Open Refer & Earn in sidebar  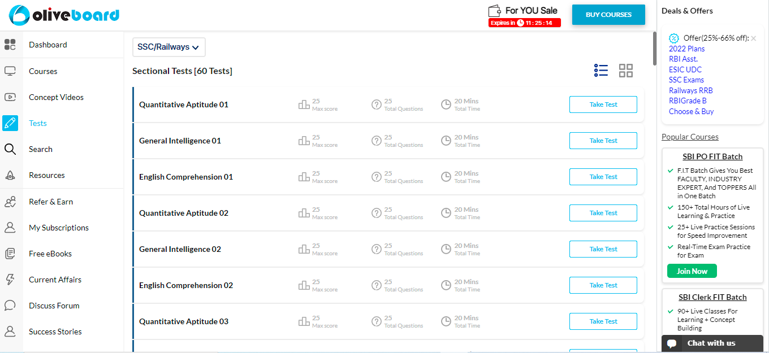(51, 202)
